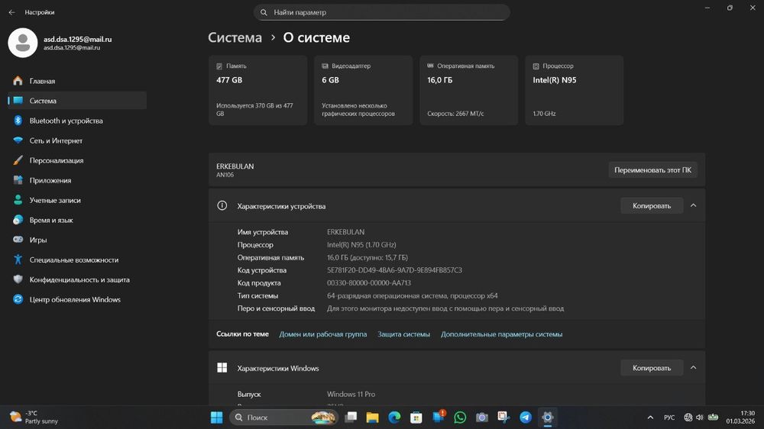The image size is (764, 429).
Task: Open the taskbar app with the red notification badge
Action: tap(439, 417)
